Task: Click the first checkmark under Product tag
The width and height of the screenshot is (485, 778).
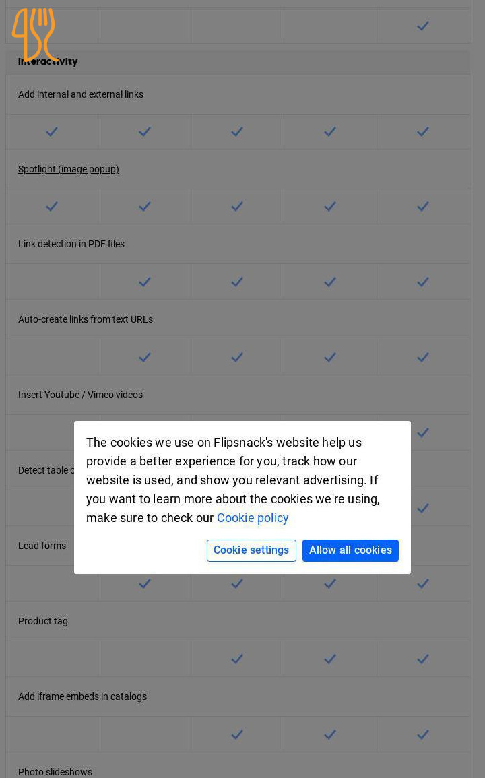Action: point(237,659)
